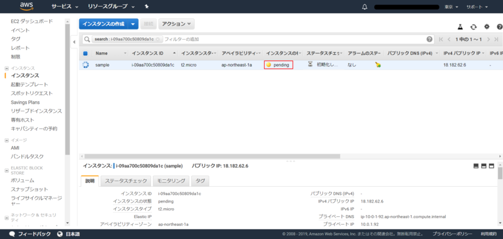Click the horizontal scrollbar under table

click(212, 156)
